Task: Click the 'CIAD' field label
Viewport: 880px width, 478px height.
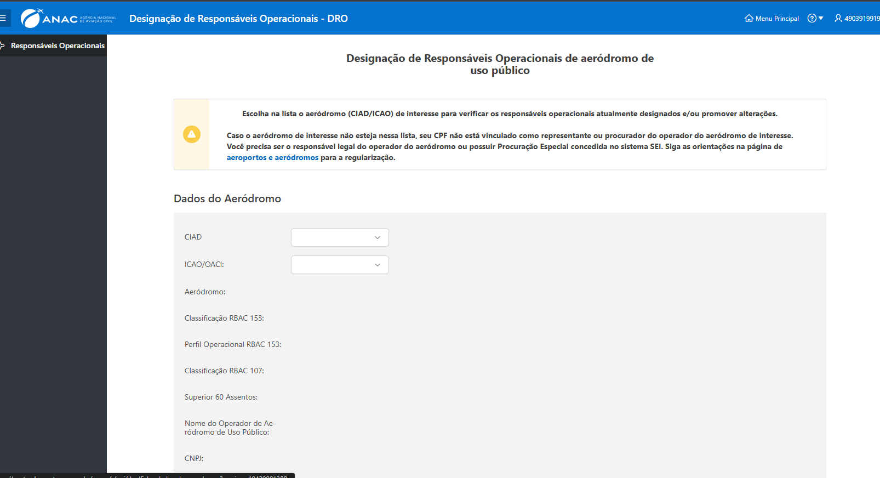Action: 193,237
